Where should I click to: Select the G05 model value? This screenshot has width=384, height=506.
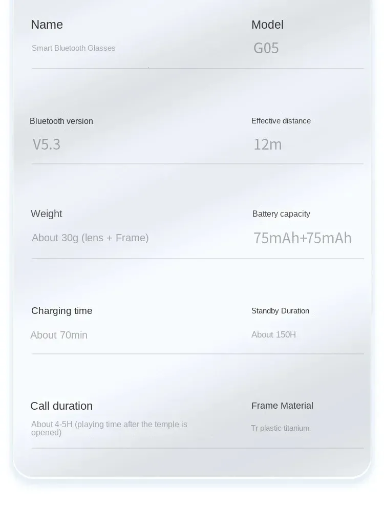click(x=266, y=48)
